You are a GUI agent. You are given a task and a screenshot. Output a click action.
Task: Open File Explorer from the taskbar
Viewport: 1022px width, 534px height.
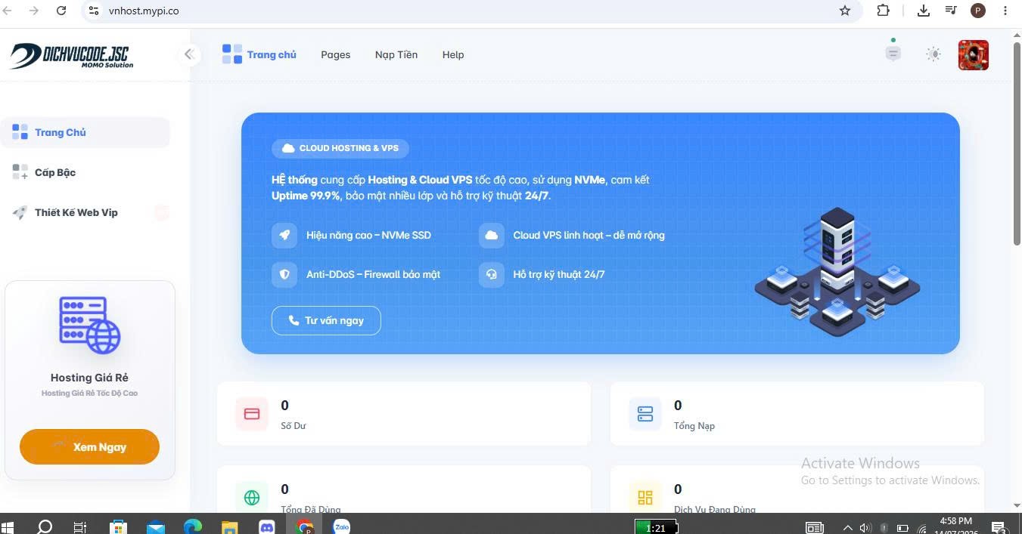(230, 526)
